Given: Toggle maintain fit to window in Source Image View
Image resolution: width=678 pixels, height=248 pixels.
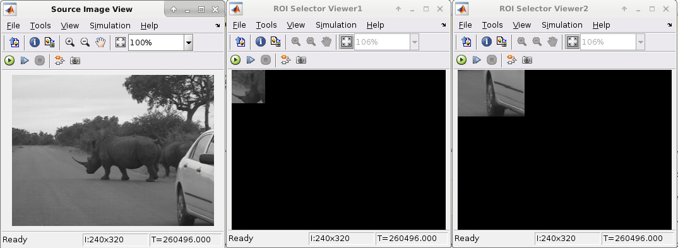Looking at the screenshot, I should tap(120, 42).
